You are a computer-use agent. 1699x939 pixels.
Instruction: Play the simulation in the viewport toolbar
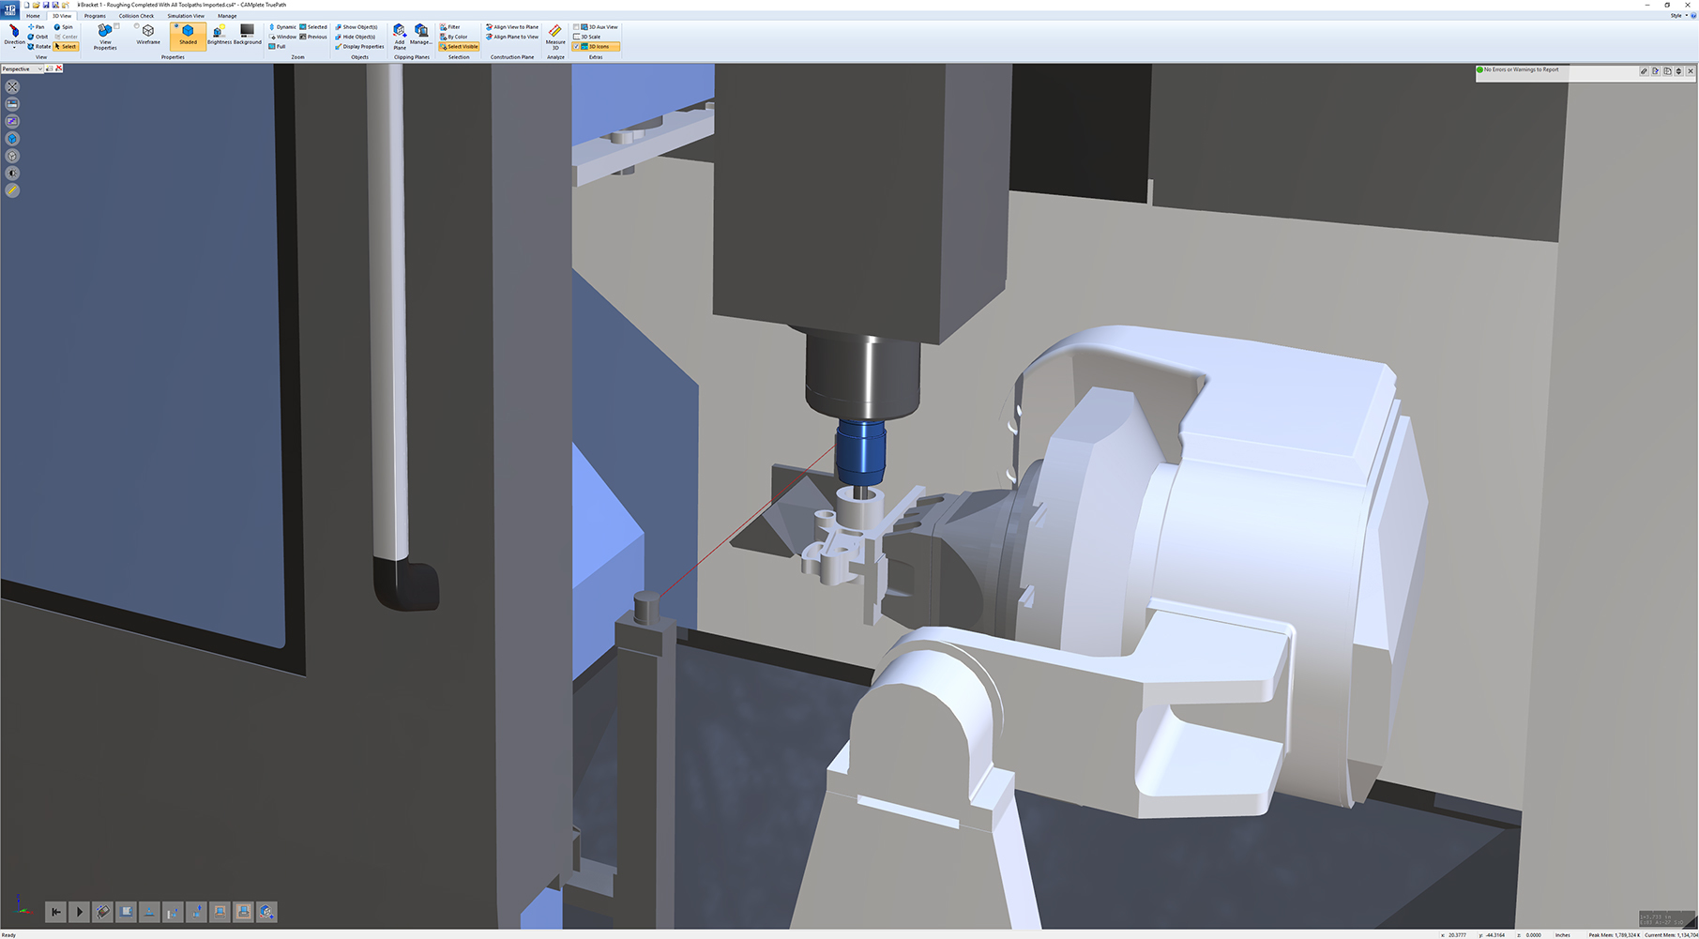pos(79,911)
